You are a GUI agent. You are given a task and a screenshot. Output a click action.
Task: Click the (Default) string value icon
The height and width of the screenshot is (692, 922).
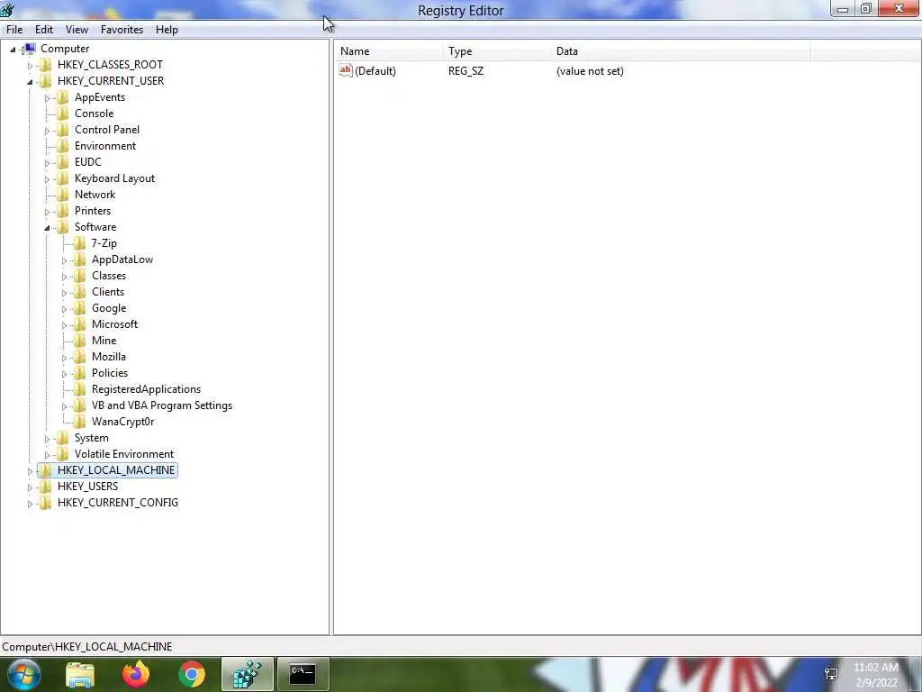346,70
